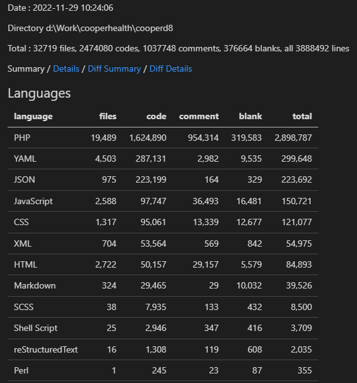Click the 'code' column header
357x383 pixels.
[156, 117]
